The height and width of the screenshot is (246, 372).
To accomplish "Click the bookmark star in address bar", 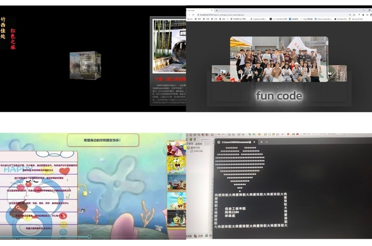I will tap(354, 15).
